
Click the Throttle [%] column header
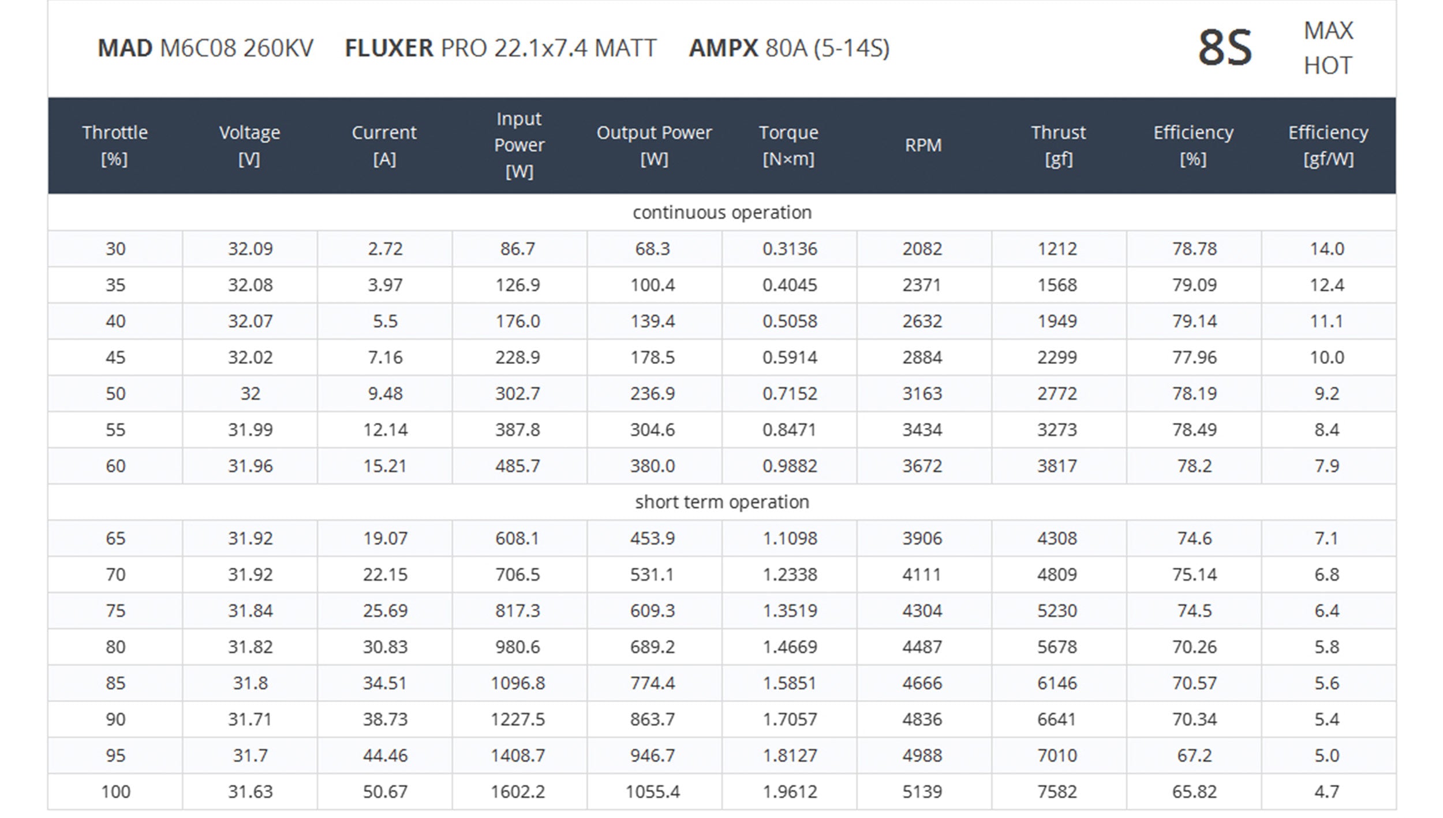115,145
